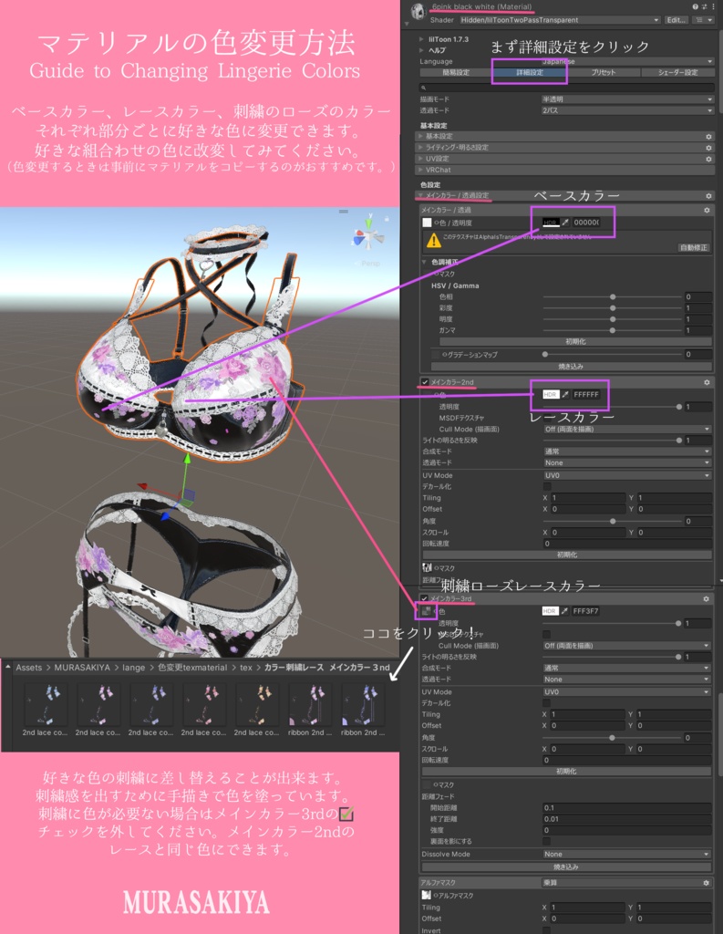Open the material three-dot context menu

[x=713, y=6]
